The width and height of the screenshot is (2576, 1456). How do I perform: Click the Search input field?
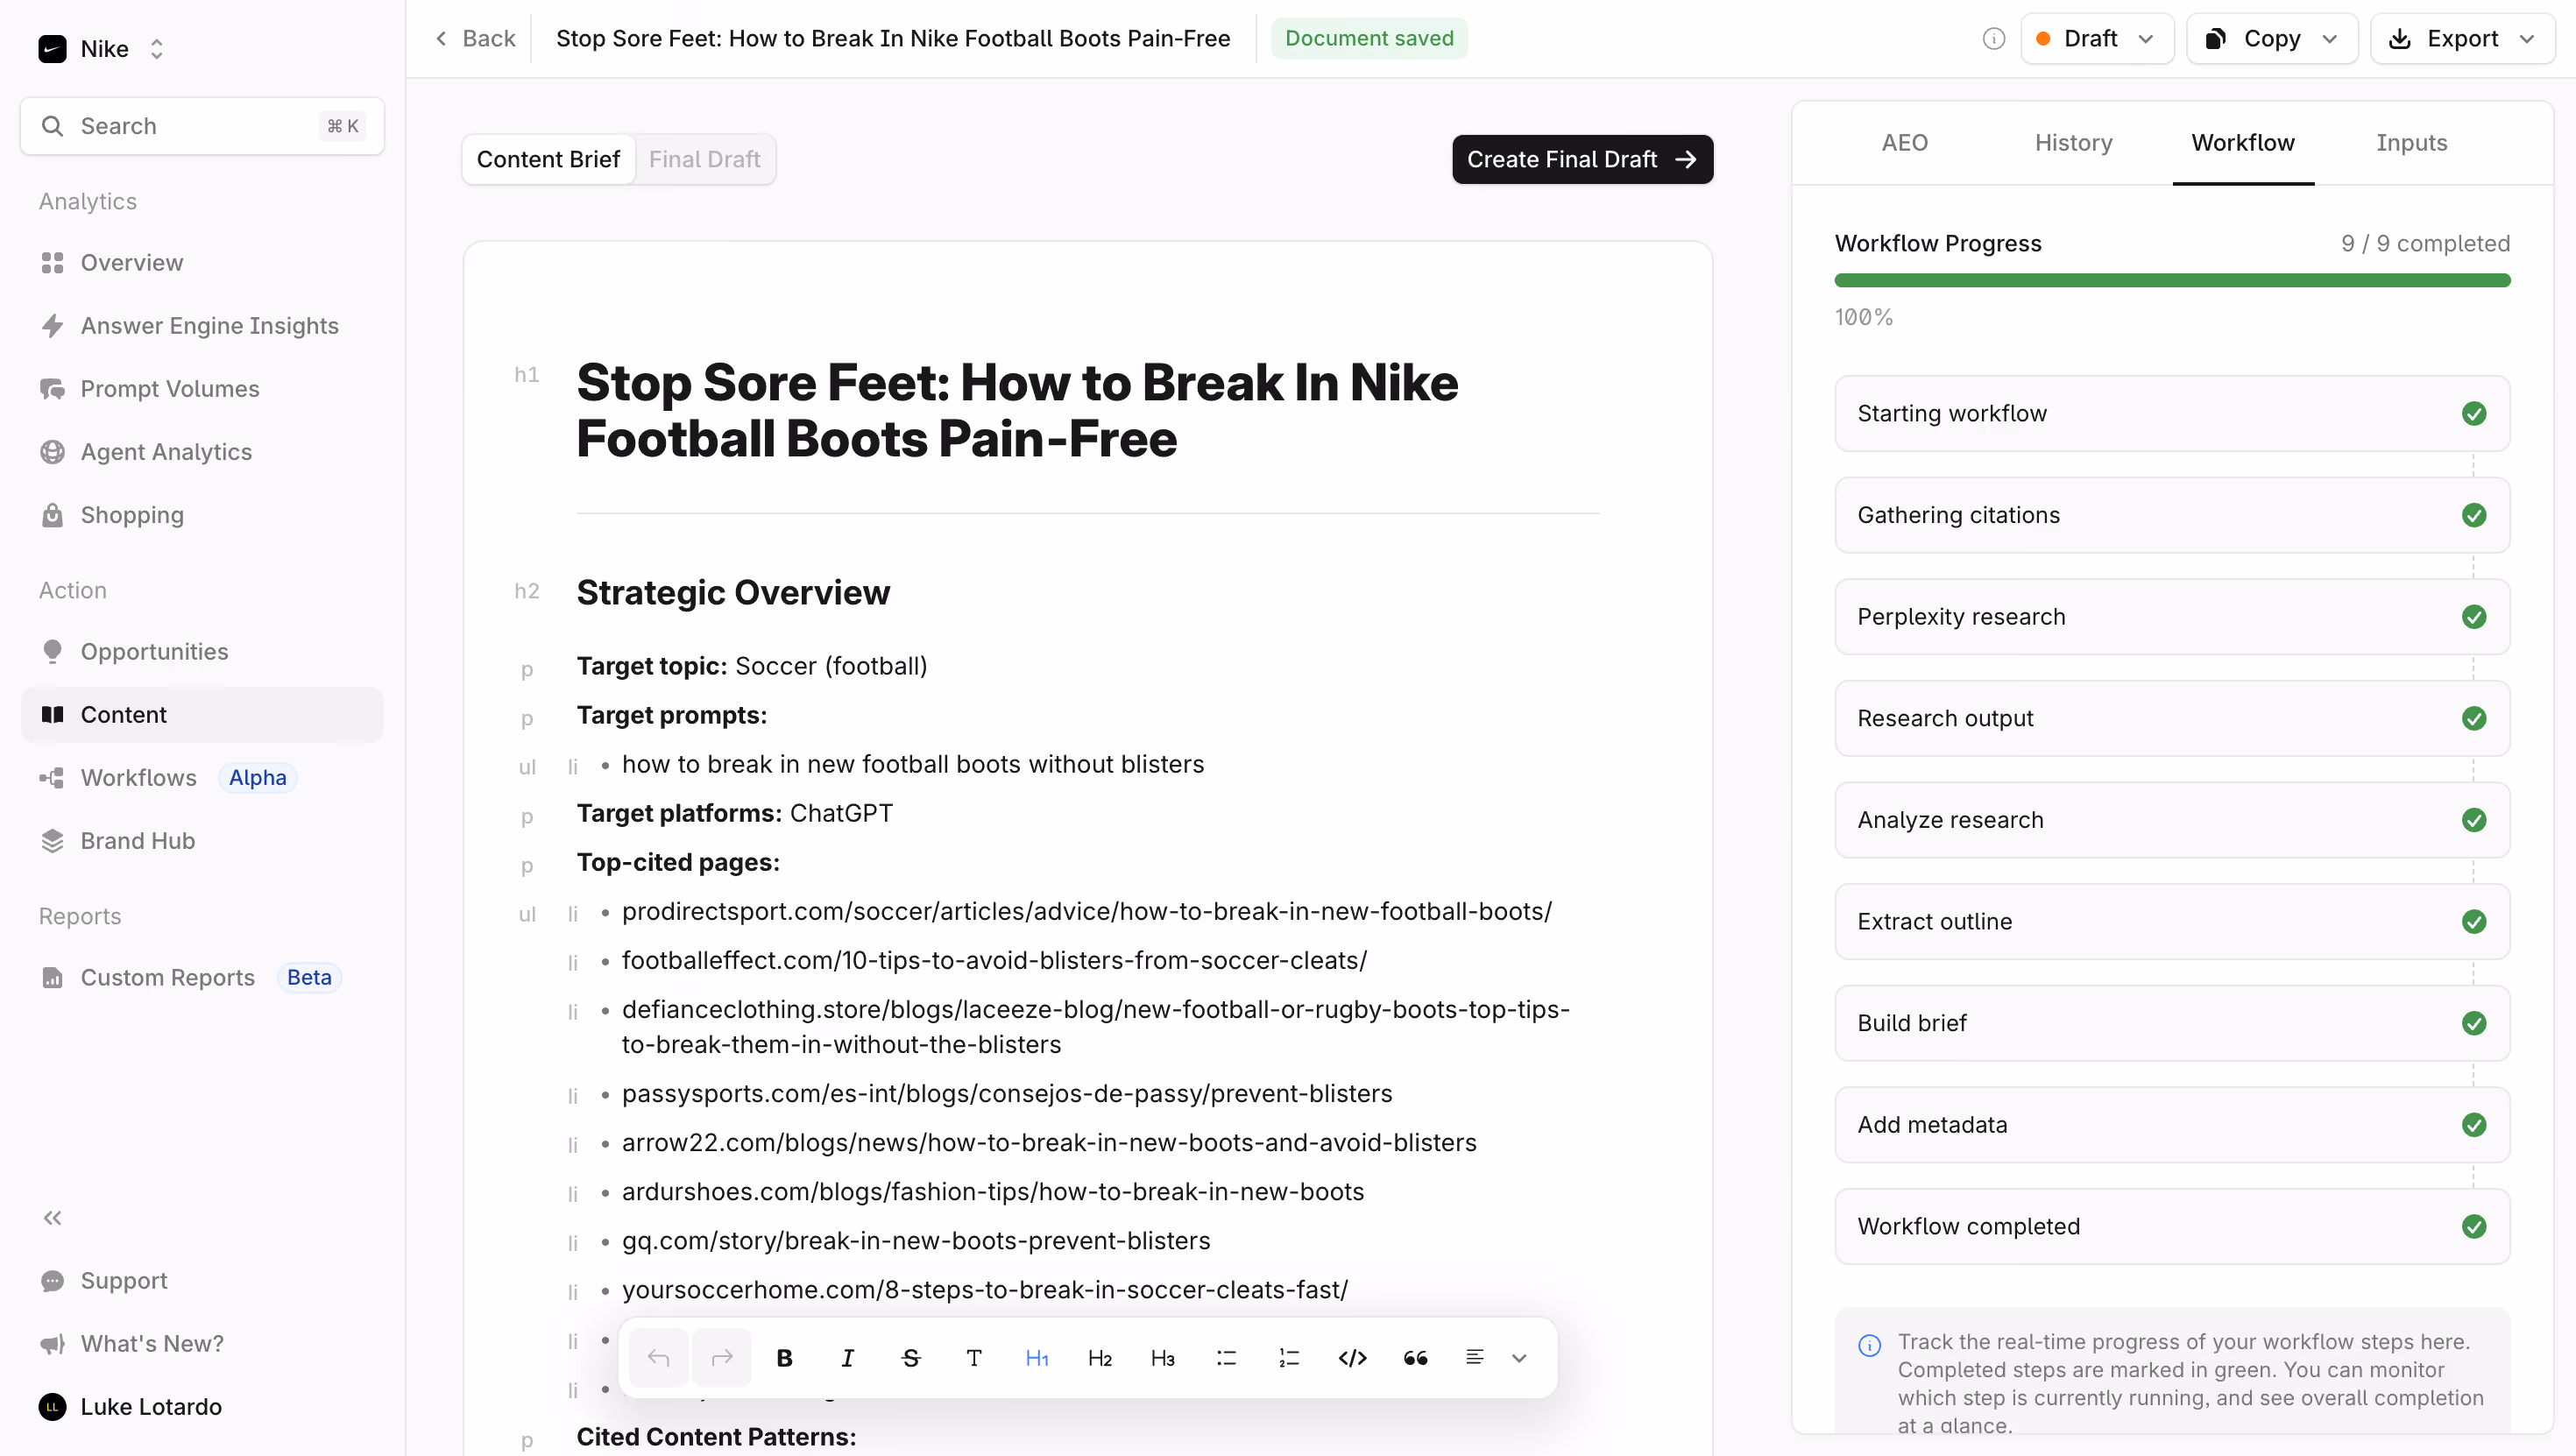point(202,126)
